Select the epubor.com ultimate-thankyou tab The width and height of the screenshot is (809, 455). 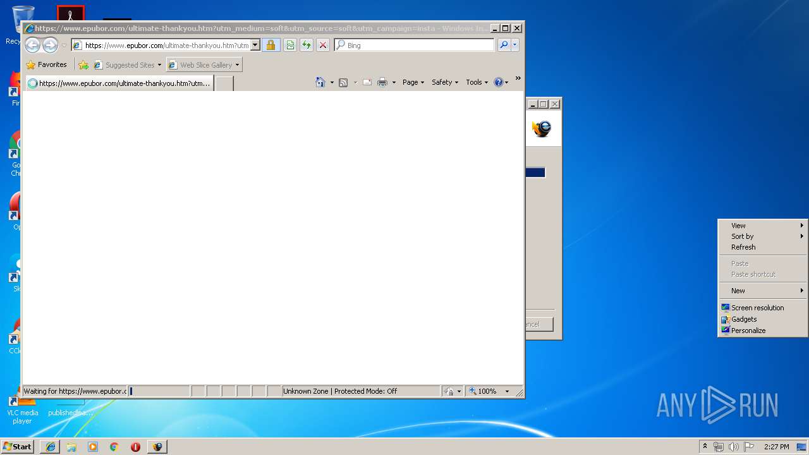(x=119, y=83)
